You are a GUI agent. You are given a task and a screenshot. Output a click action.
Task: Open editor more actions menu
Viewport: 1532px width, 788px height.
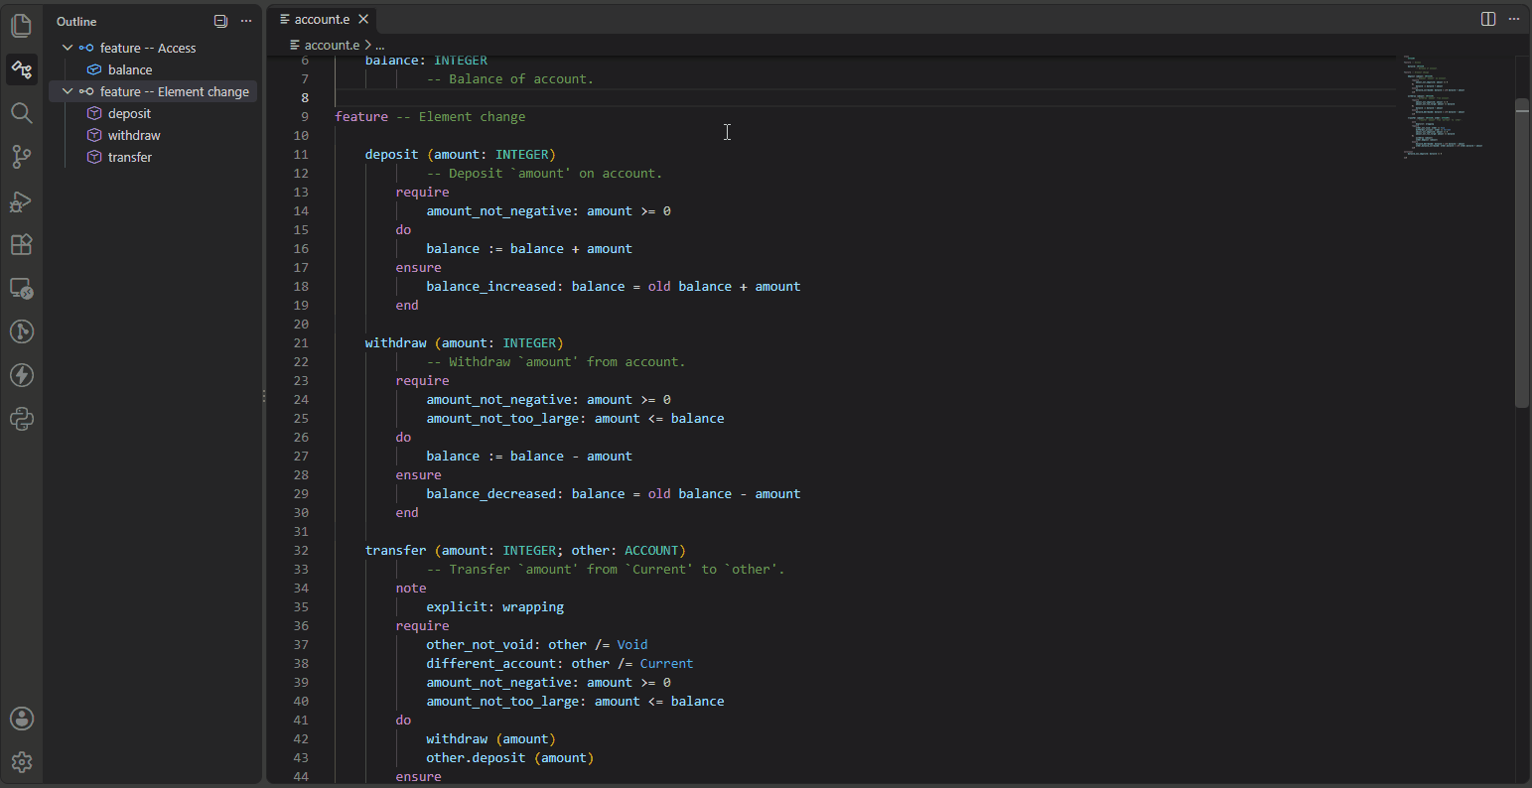[x=1514, y=19]
